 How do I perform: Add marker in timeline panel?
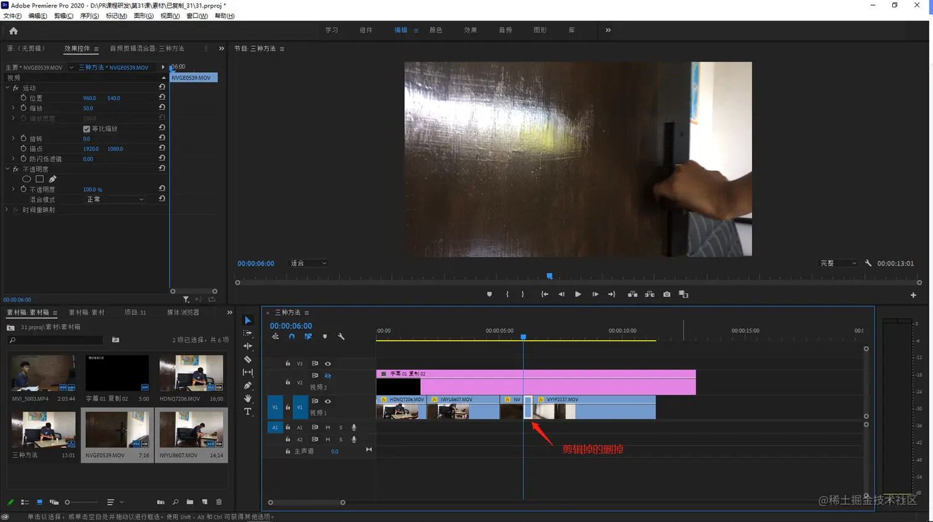[325, 336]
